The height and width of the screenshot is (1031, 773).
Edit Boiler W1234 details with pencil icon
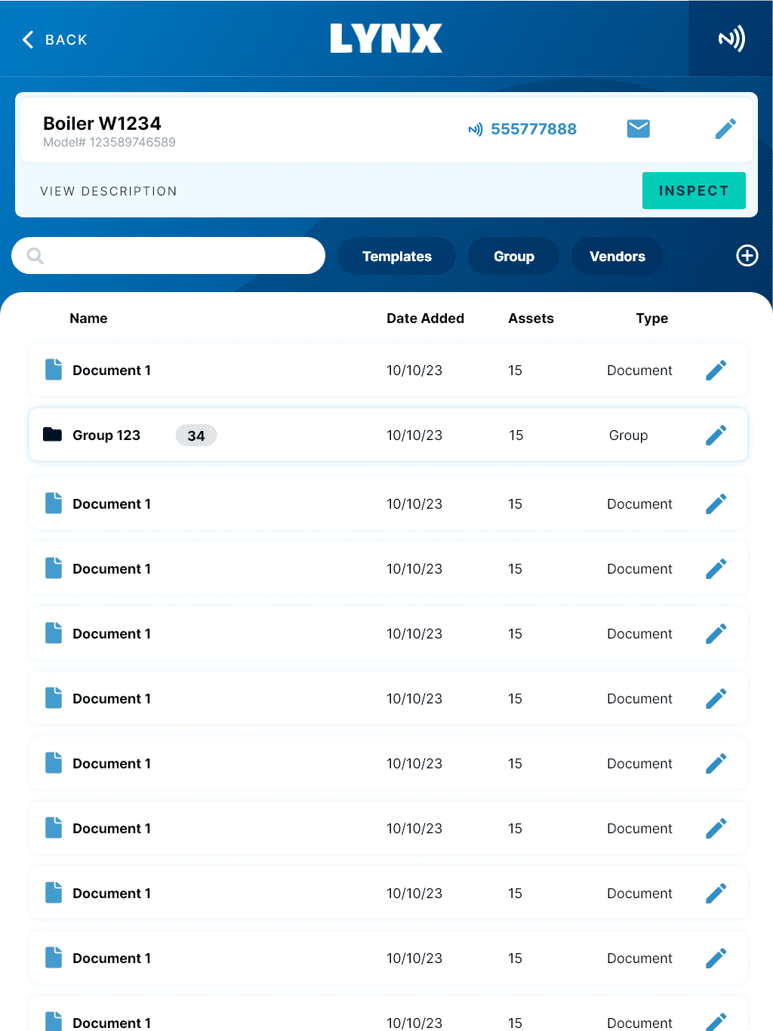pos(725,129)
